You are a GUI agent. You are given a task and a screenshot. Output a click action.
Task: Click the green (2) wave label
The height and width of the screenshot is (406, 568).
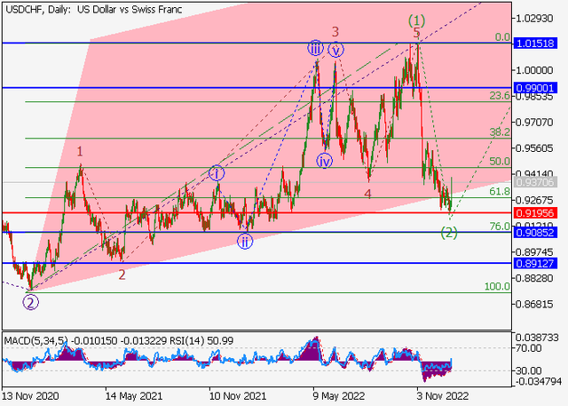coord(450,233)
